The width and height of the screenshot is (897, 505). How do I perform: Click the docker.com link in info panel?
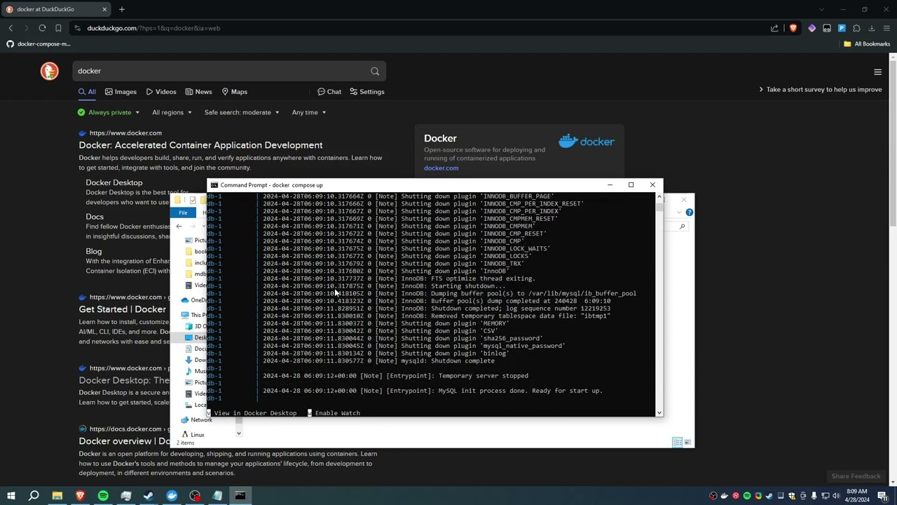(x=441, y=168)
